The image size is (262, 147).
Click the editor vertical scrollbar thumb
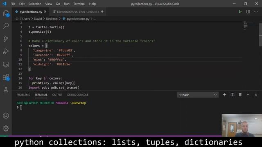pos(260,35)
